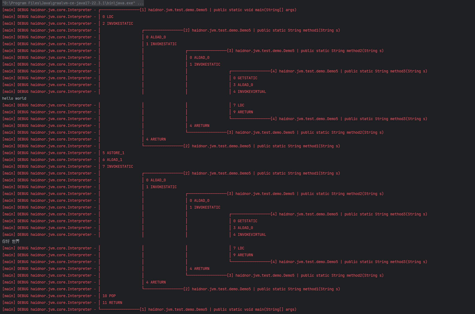The height and width of the screenshot is (314, 475).
Task: Click the opening [1] main(String[] args) header at top
Action: coord(218,10)
